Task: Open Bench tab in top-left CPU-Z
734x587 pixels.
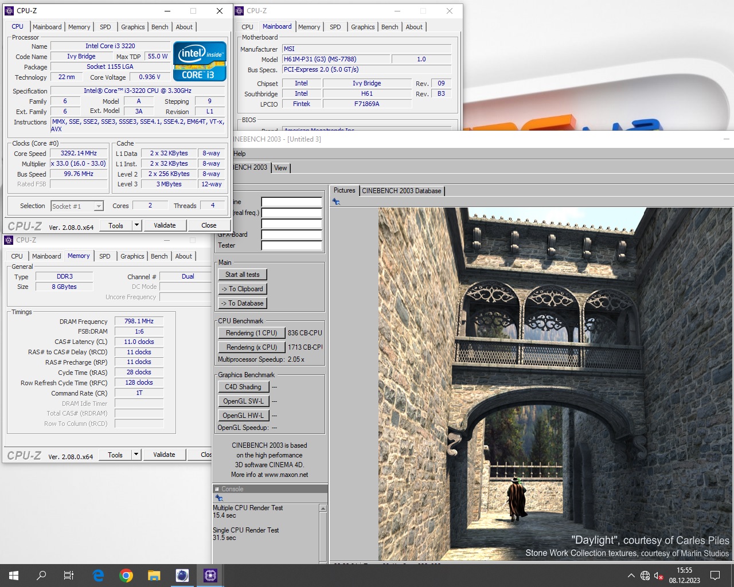Action: coord(160,27)
